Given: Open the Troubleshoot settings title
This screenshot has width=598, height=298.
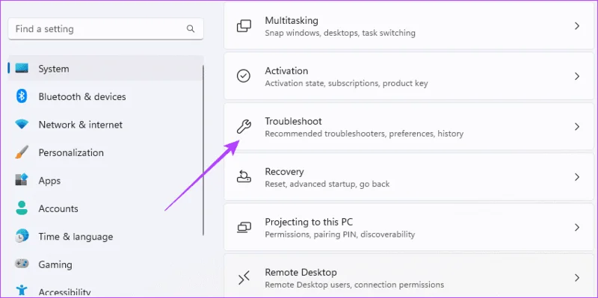Looking at the screenshot, I should [293, 121].
